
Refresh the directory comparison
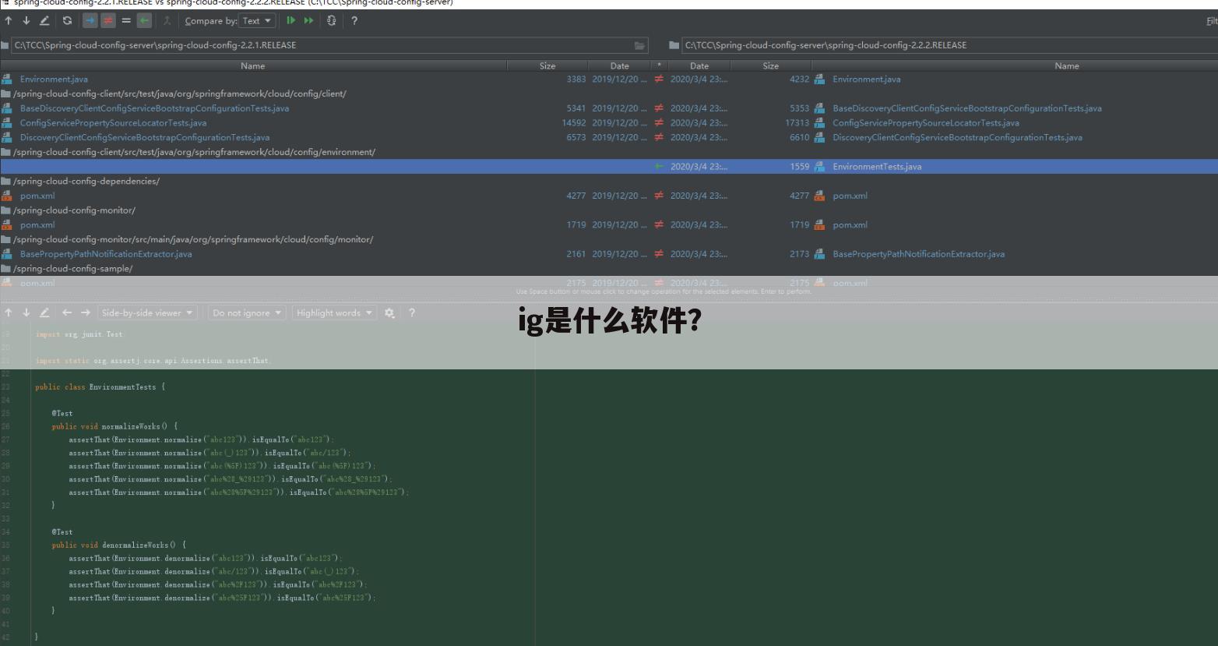(x=67, y=21)
